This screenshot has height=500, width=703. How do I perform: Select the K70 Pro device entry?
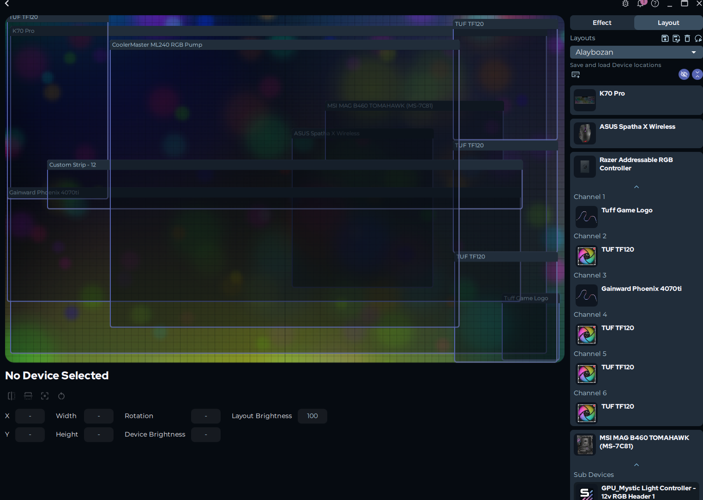637,100
